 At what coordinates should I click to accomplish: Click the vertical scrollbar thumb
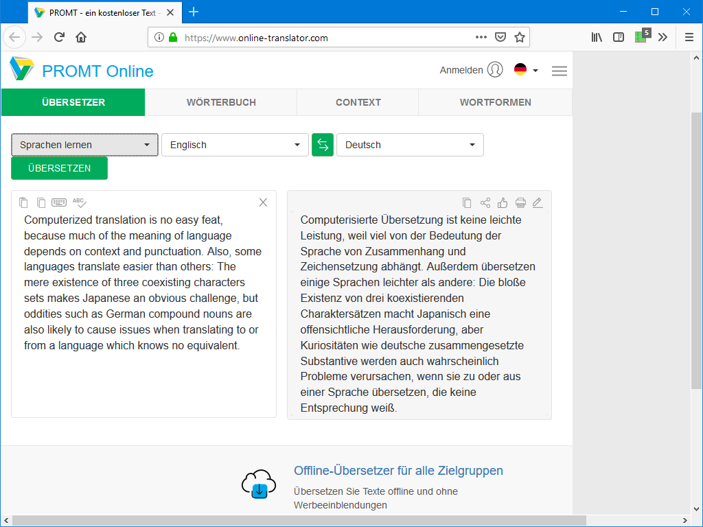[696, 250]
